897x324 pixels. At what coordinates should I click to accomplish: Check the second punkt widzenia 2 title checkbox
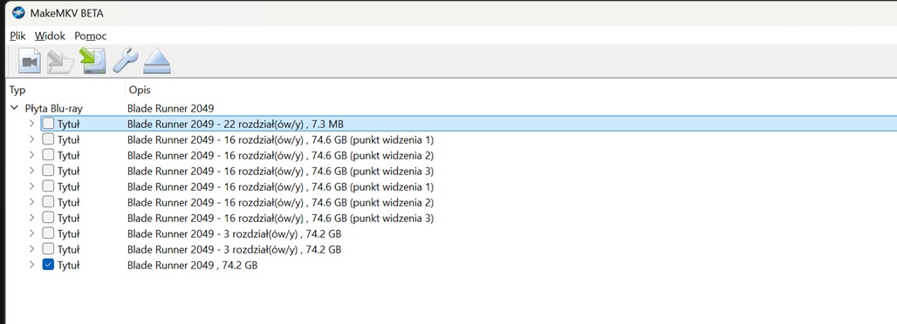pyautogui.click(x=49, y=202)
